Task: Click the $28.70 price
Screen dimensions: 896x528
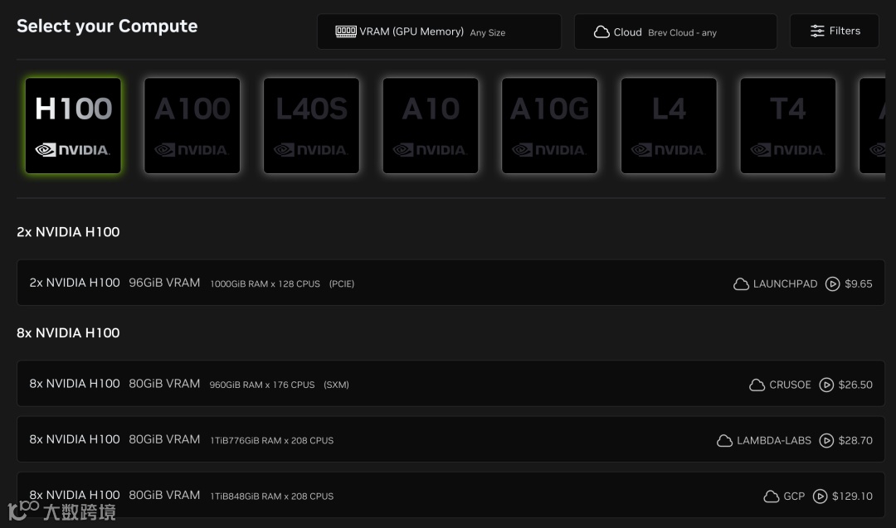Action: point(855,441)
